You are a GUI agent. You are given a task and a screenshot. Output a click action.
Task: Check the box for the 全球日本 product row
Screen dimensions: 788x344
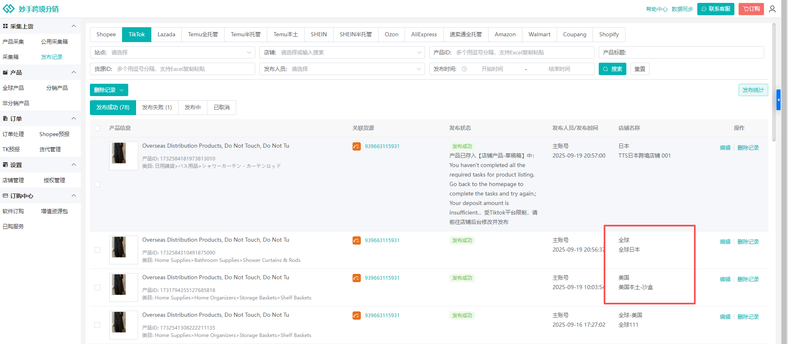click(x=97, y=250)
